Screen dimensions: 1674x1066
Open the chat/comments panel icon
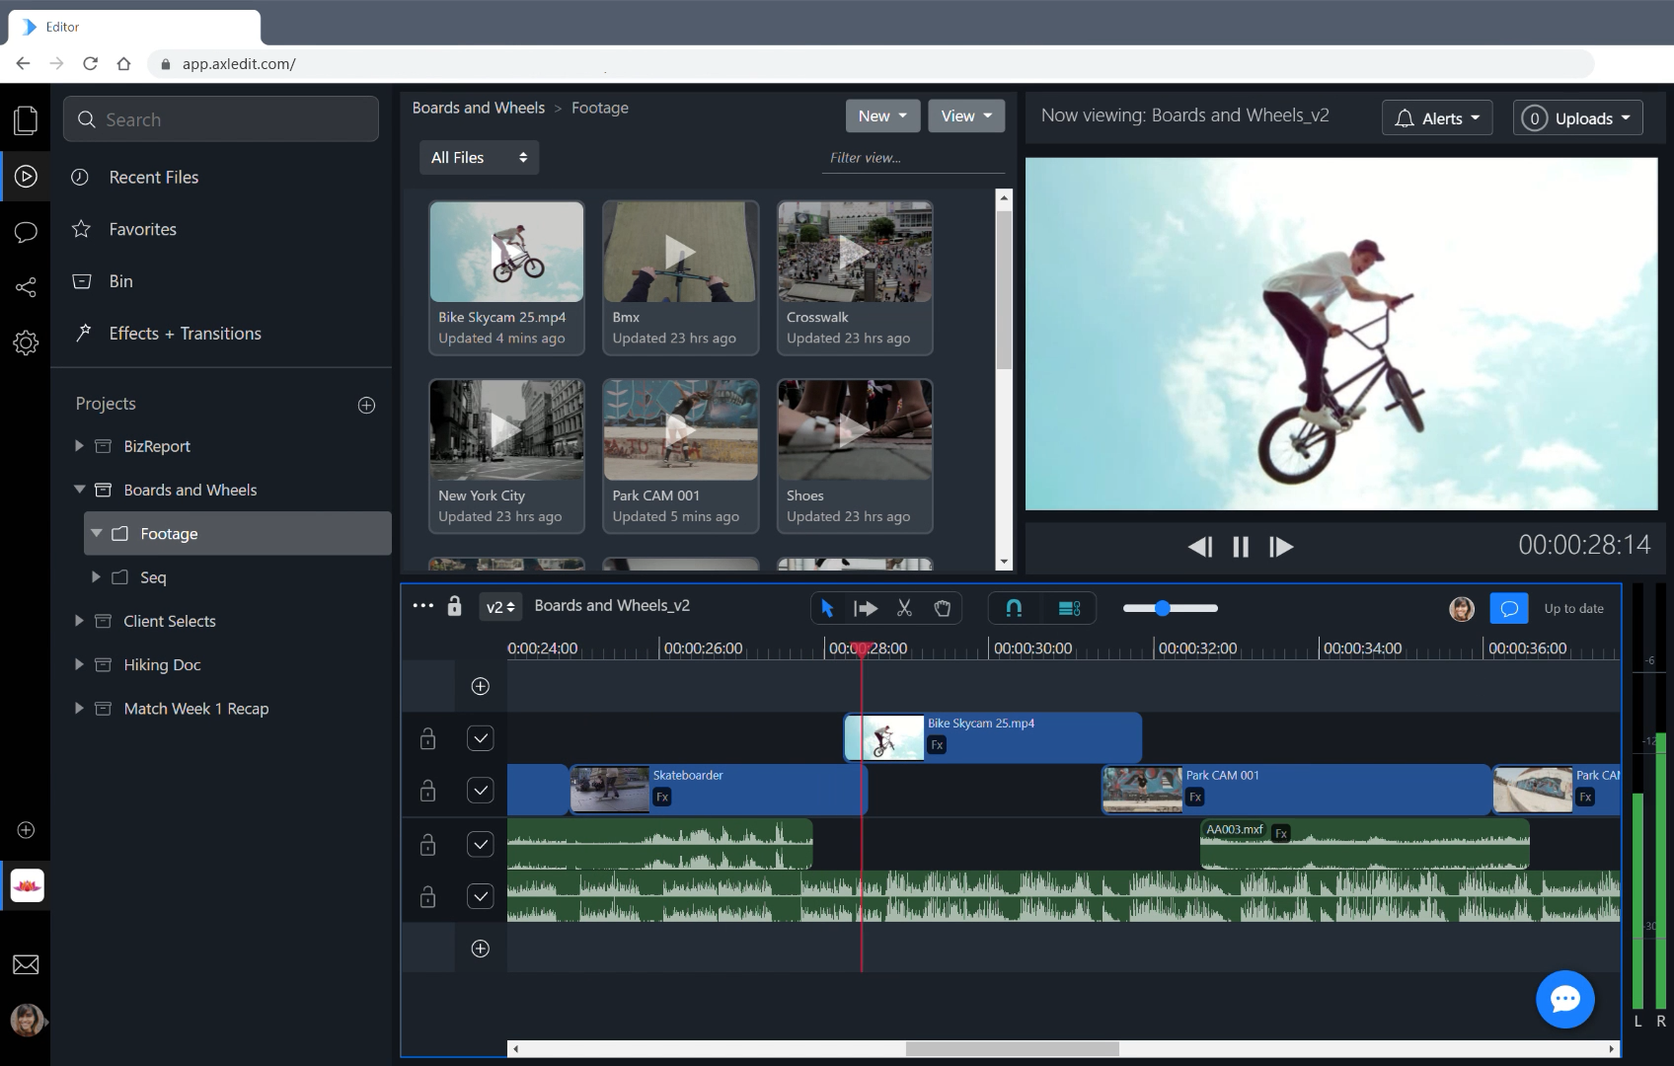tap(26, 232)
